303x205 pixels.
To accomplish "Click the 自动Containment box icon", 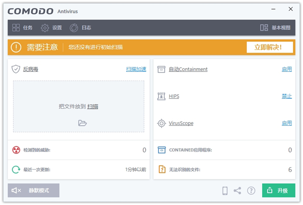I will click(161, 69).
